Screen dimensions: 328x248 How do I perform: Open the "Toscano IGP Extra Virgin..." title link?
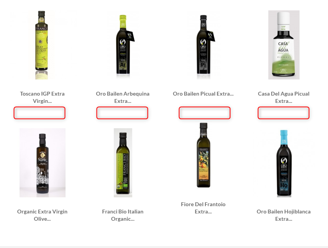(x=42, y=97)
